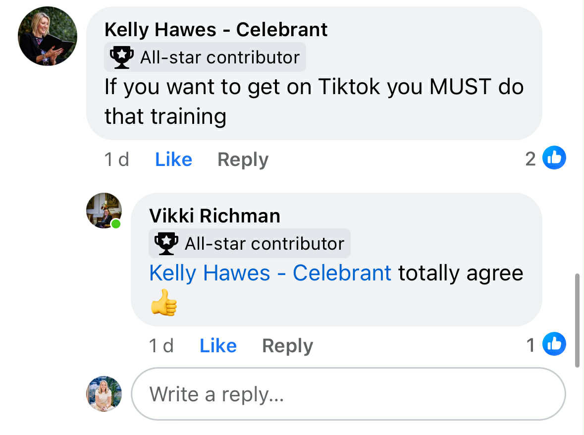This screenshot has height=435, width=584.
Task: Open the 1d timestamp on Vikki's reply
Action: click(x=161, y=346)
